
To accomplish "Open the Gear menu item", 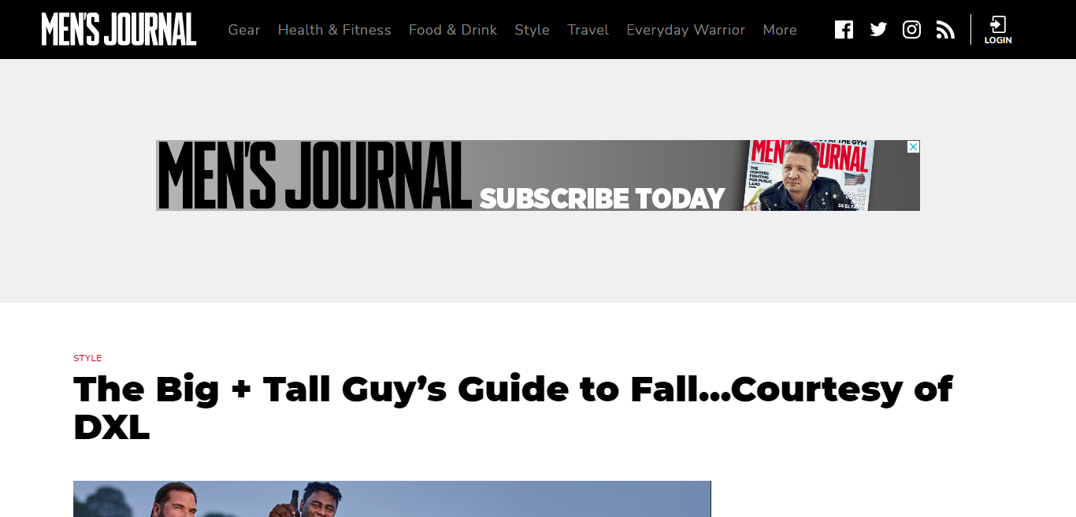I will pos(244,30).
